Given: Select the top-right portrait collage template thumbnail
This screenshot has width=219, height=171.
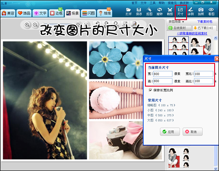Looking at the screenshot, I should [x=201, y=45].
